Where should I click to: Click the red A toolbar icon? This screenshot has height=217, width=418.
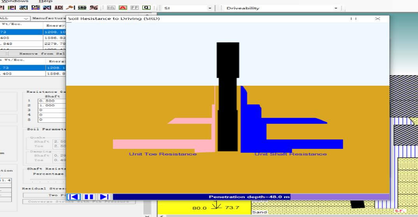pyautogui.click(x=123, y=7)
